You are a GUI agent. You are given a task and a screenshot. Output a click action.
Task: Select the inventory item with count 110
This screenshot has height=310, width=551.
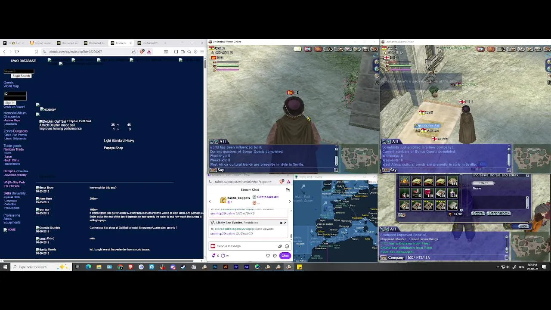(x=429, y=192)
